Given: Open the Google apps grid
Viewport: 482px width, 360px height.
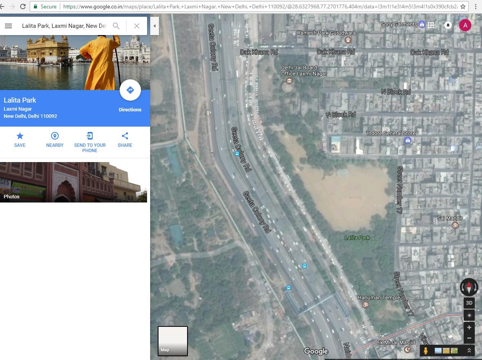Looking at the screenshot, I should [431, 25].
